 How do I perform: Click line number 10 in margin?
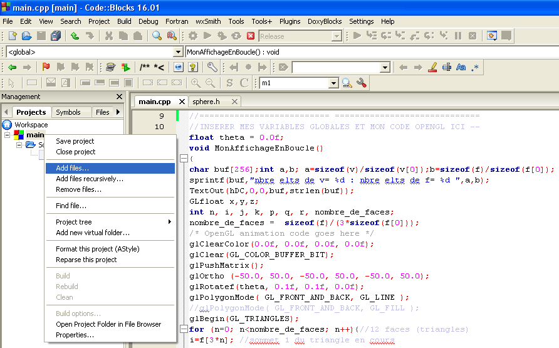click(x=159, y=127)
